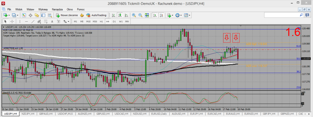Toggle the Terminal panel icon
Screen dimensions: 313x117
[43, 15]
